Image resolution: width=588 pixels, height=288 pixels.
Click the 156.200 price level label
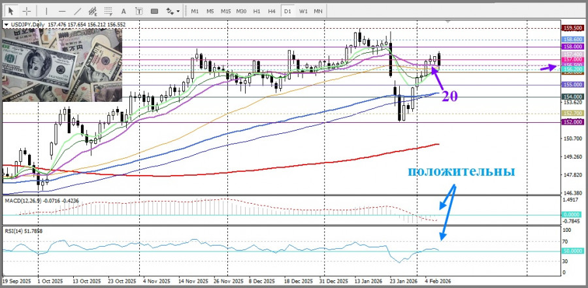tap(572, 69)
